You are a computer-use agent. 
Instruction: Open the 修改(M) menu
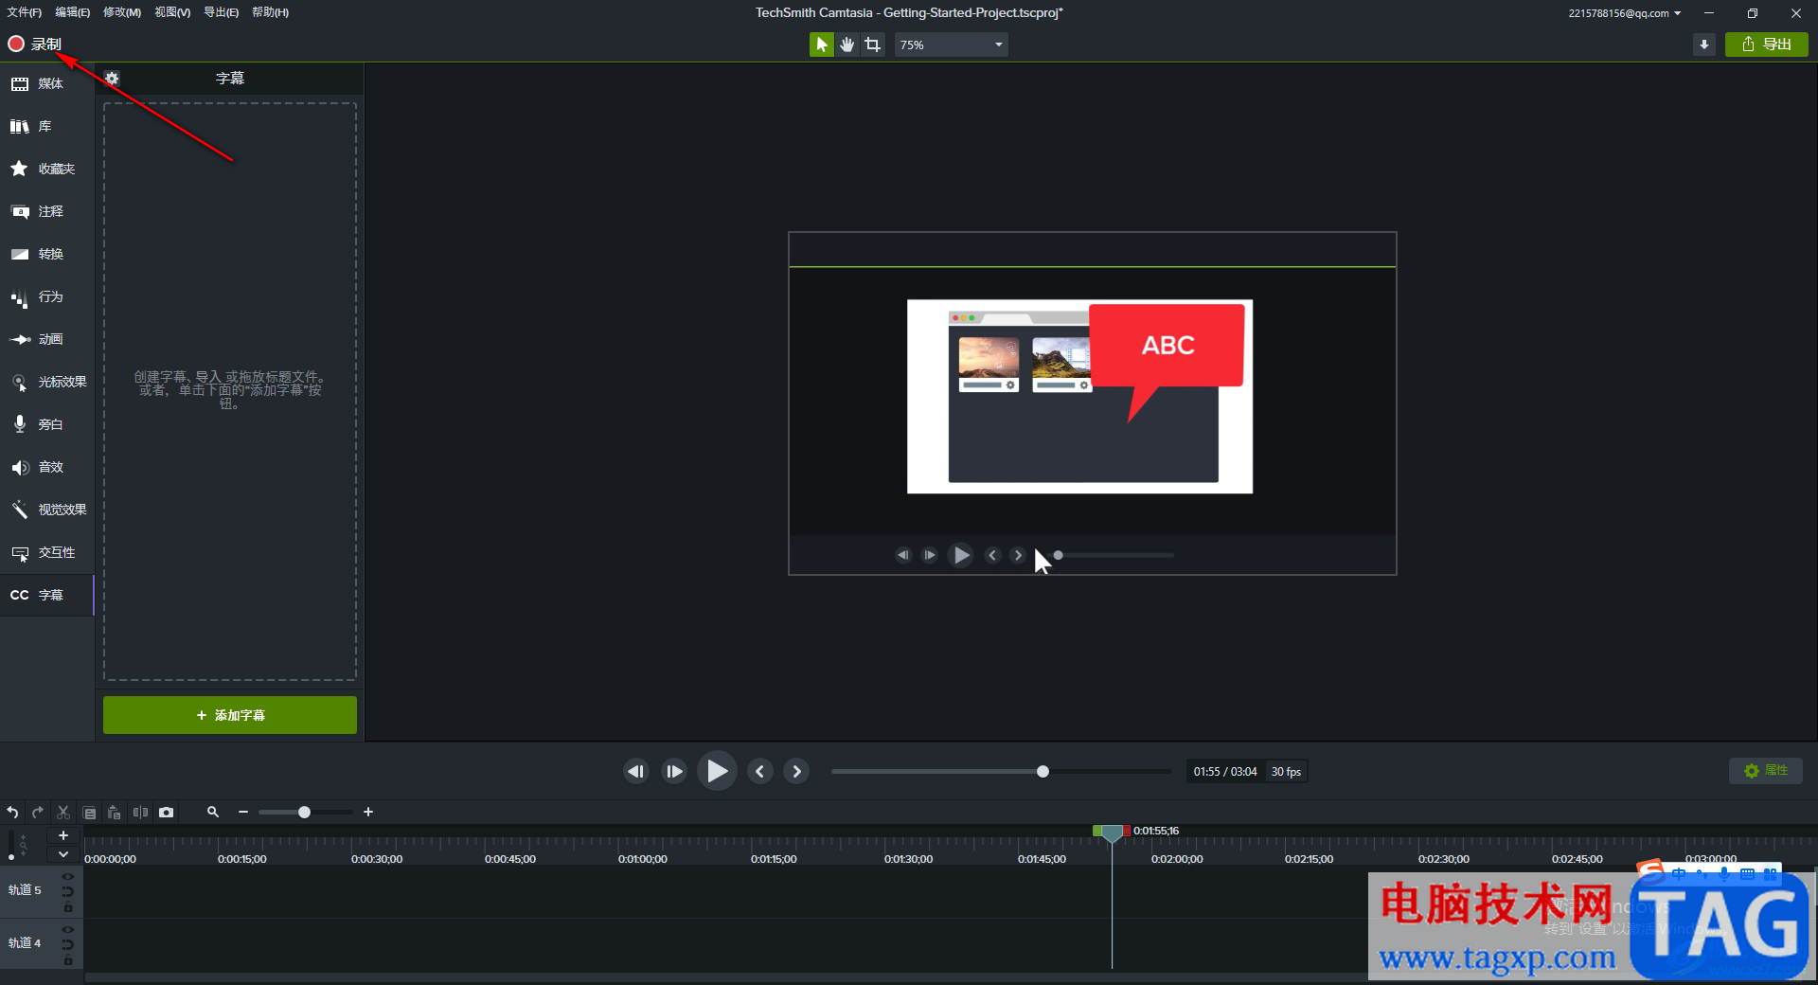pos(122,12)
